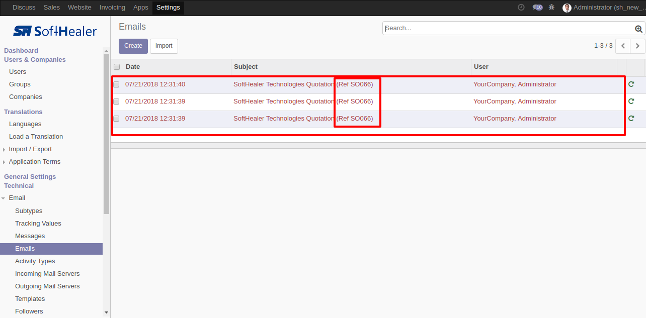Click the Create button
Screen dimensions: 646x318
pos(133,46)
